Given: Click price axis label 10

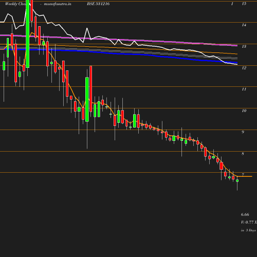Looking at the screenshot, I should [244, 111].
